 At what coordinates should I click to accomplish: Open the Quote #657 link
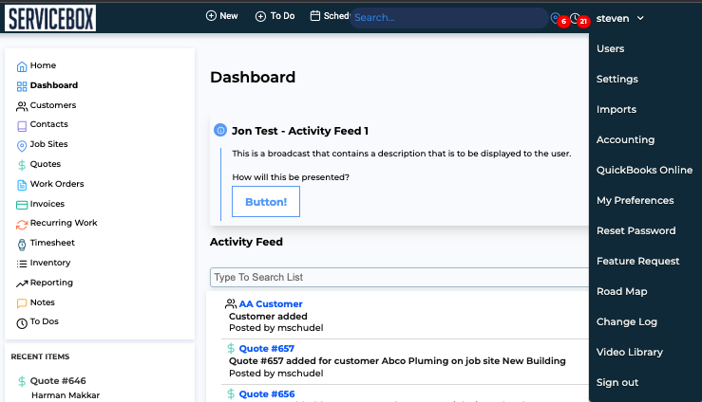266,348
